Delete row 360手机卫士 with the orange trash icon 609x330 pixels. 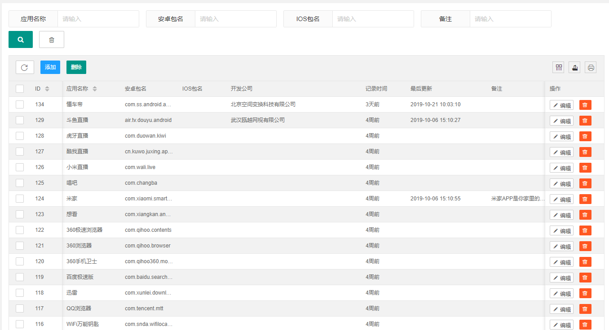(x=585, y=262)
